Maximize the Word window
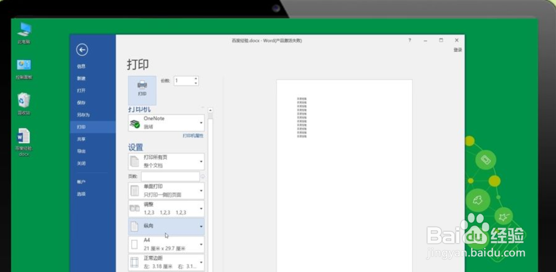This screenshot has width=556, height=272. click(441, 40)
